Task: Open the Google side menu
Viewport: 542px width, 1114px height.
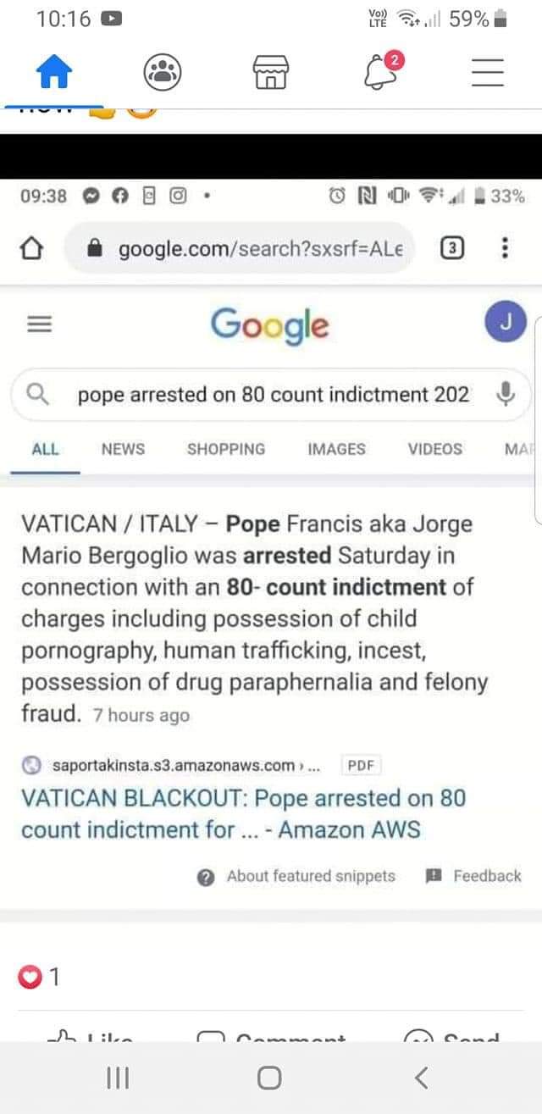Action: point(40,324)
